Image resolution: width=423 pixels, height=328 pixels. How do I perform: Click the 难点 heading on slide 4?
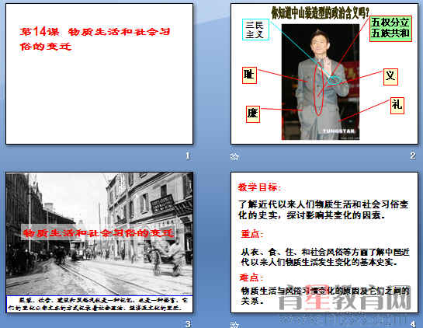[x=251, y=277]
